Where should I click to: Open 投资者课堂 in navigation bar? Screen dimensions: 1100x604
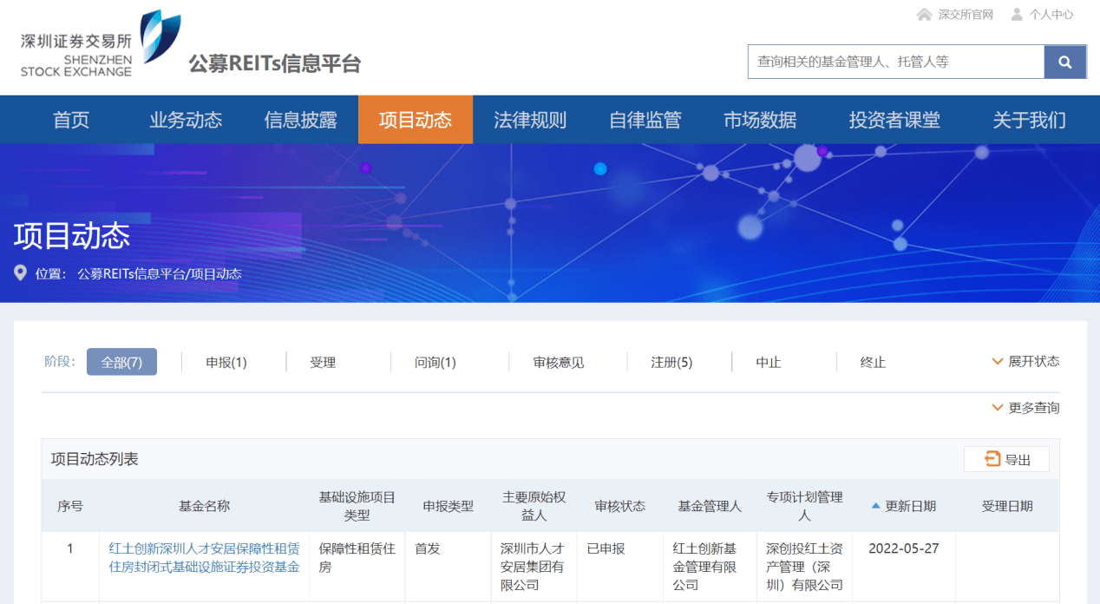click(894, 120)
